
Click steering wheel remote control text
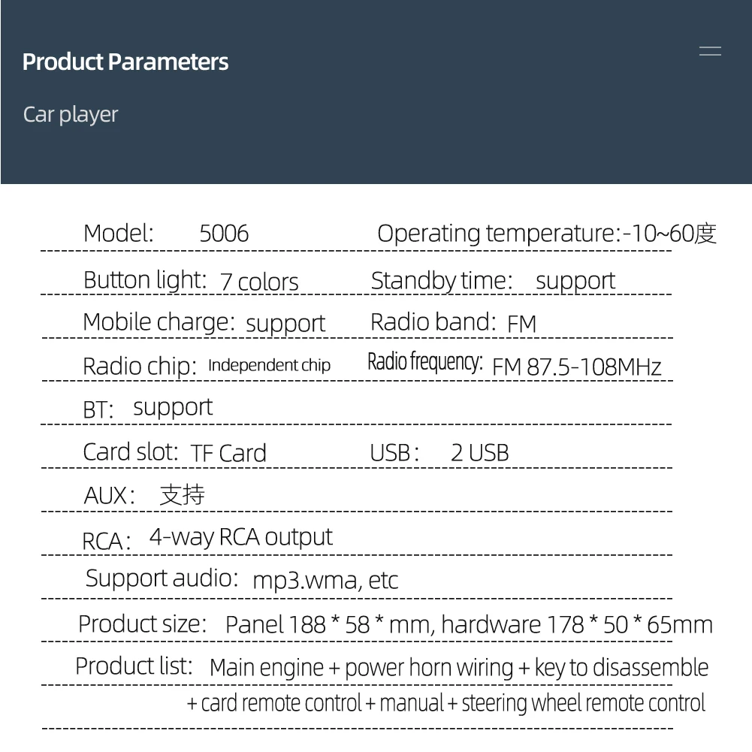[583, 703]
